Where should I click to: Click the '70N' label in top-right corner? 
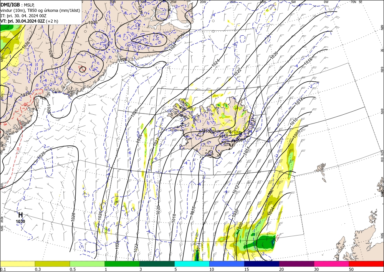(353, 2)
